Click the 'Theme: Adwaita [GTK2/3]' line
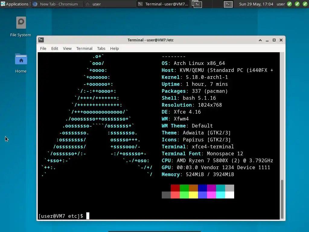 (196, 133)
